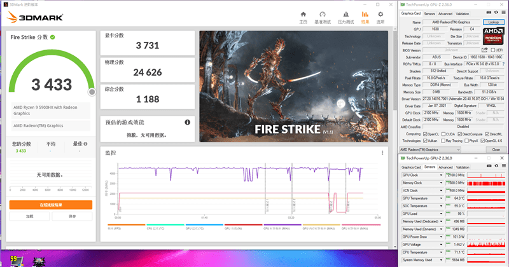Click the 加载 (Load) button
This screenshot has height=267, width=509.
tap(29, 216)
